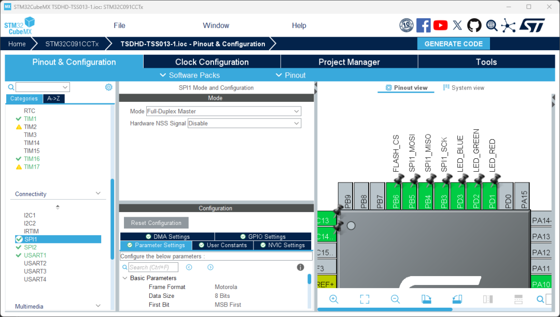Show the parameter info icon
This screenshot has width=560, height=317.
point(300,267)
